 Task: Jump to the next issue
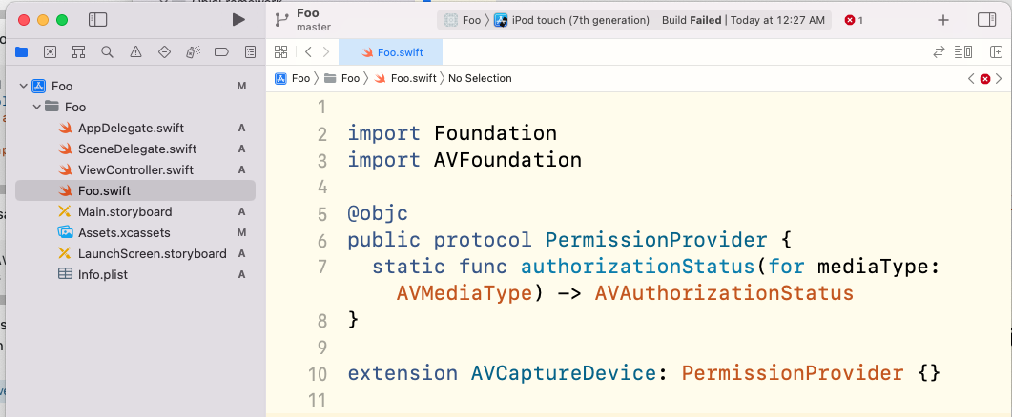(x=1000, y=79)
